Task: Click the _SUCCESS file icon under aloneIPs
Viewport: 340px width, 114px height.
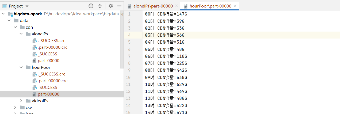Action: [34, 54]
